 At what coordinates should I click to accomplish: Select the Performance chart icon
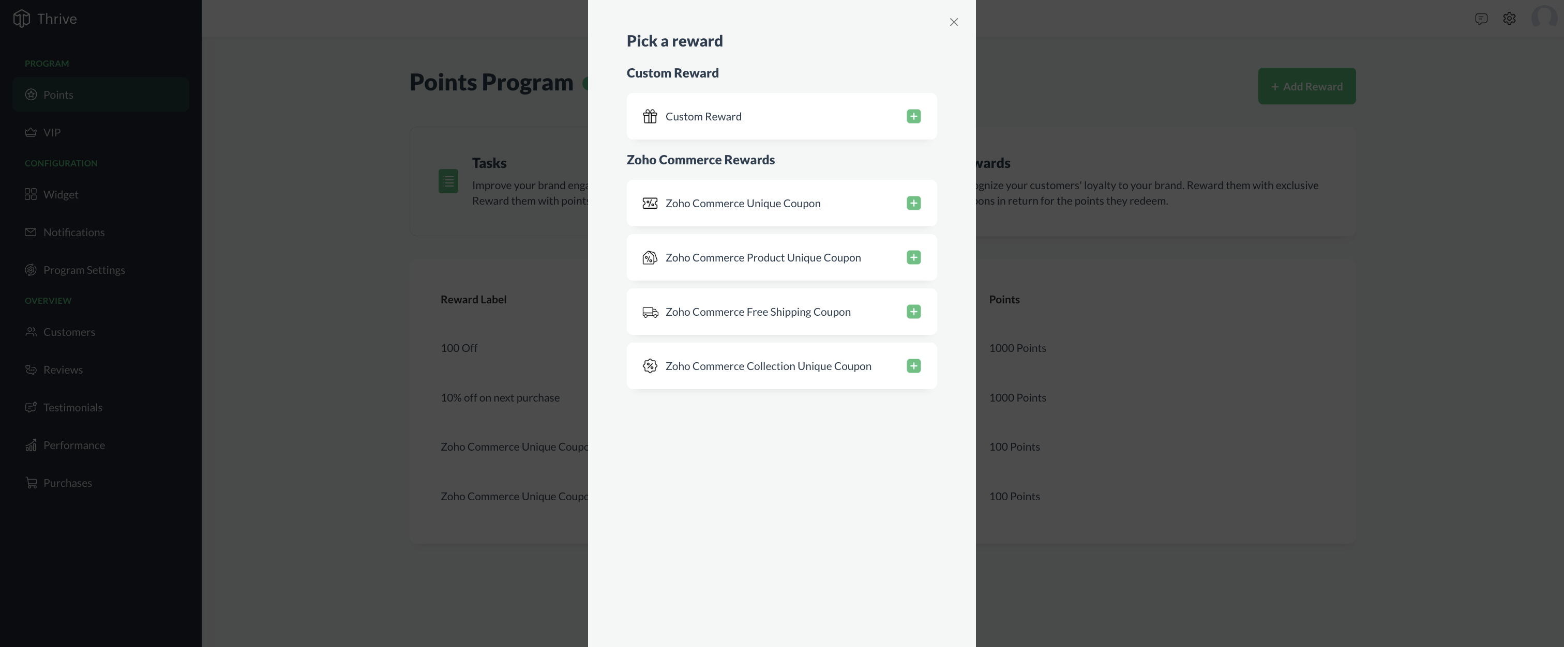coord(31,445)
